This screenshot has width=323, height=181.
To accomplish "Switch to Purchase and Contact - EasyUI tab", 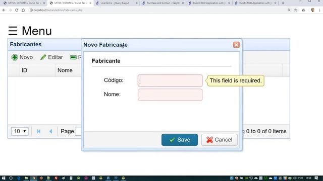I will (163, 3).
